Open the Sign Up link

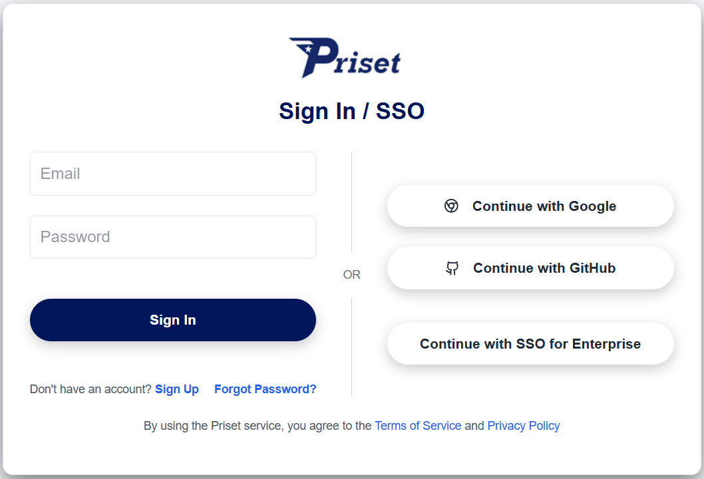coord(177,389)
